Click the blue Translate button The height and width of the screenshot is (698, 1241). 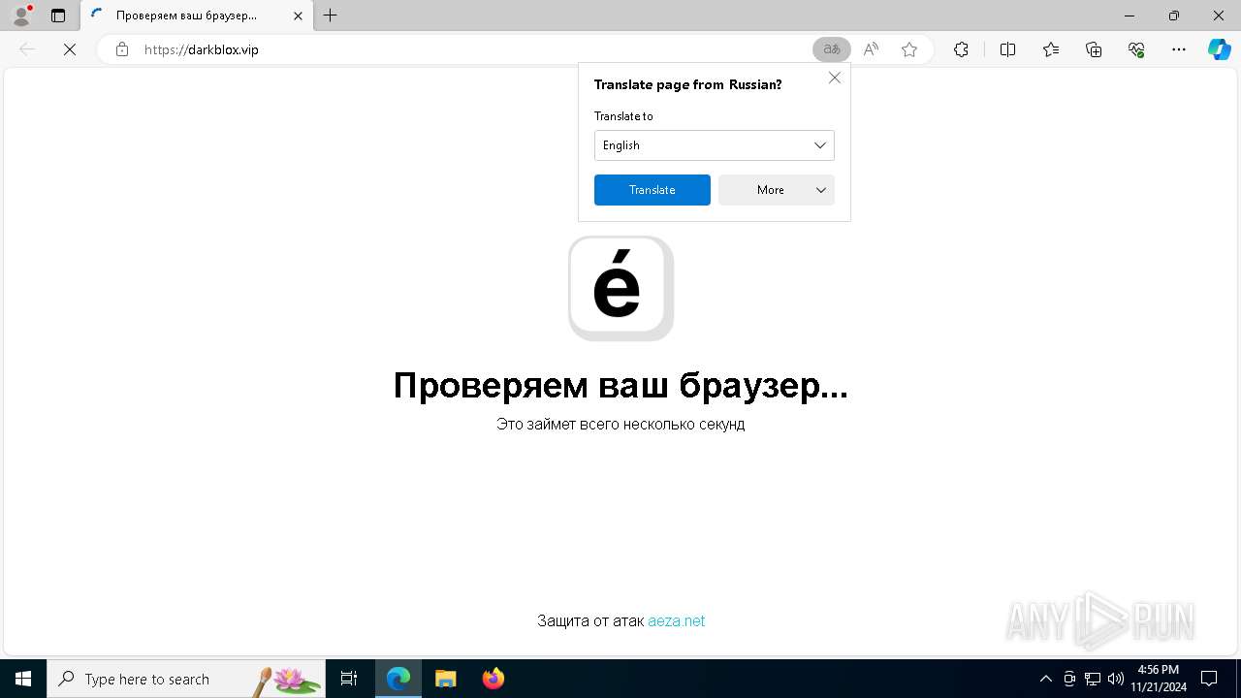(652, 190)
